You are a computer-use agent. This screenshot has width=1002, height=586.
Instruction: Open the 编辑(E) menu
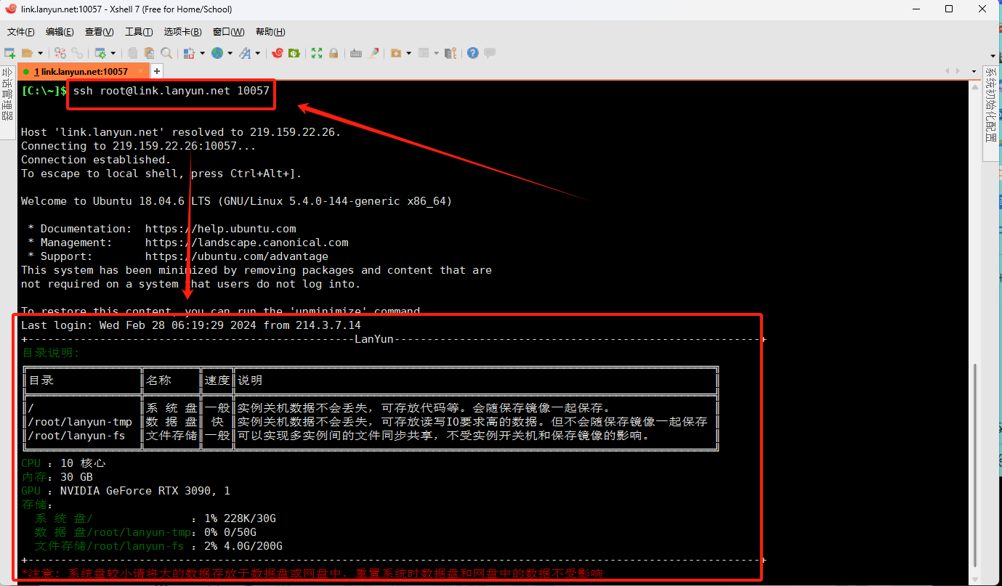point(60,32)
